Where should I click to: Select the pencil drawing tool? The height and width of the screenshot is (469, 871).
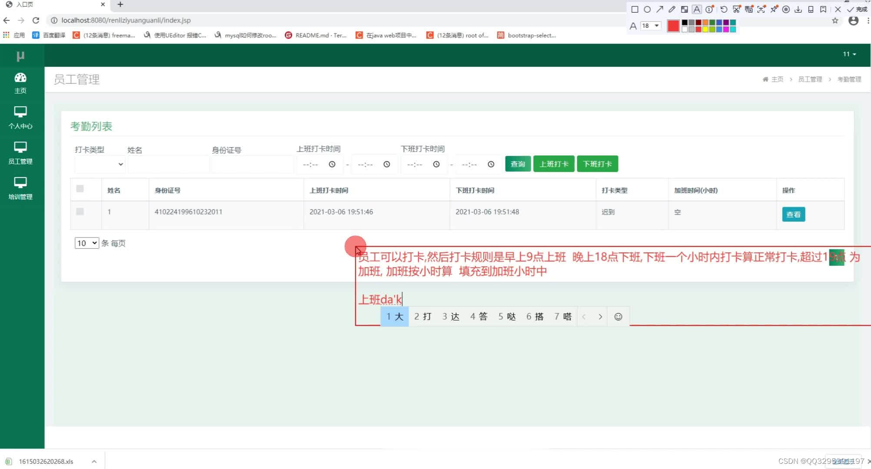pos(672,10)
